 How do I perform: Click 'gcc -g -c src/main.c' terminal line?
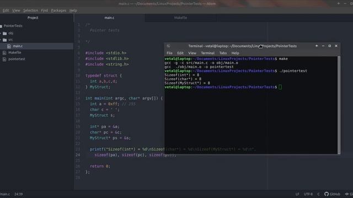coord(201,63)
